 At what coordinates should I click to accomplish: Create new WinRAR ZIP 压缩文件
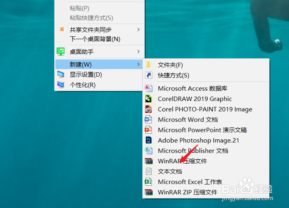(206, 192)
